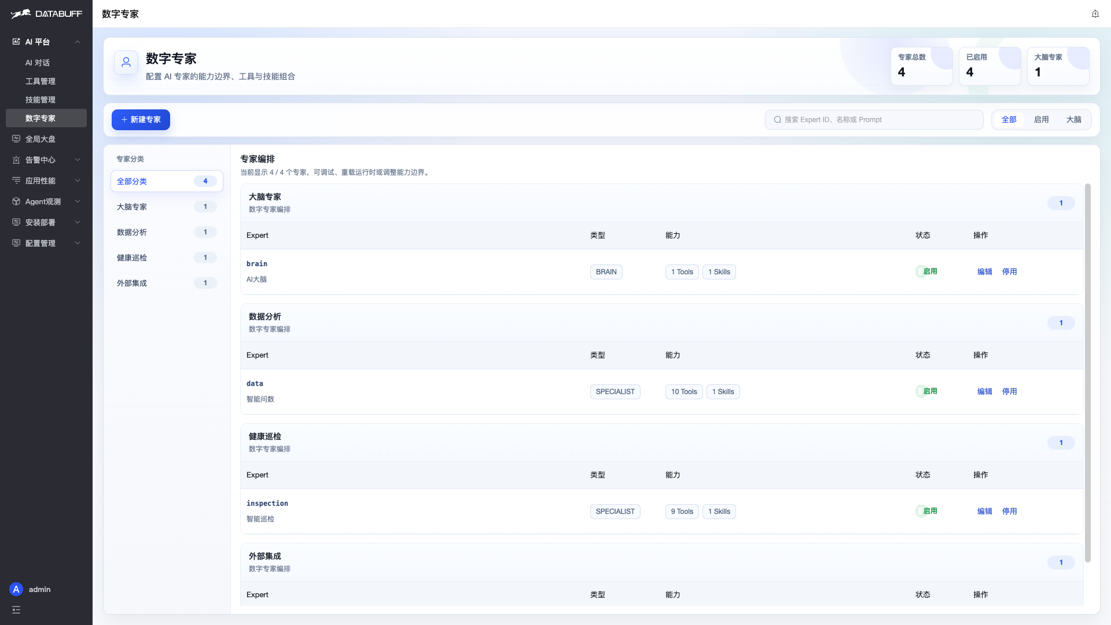1111x625 pixels.
Task: Select 外部集成 category in list
Action: [167, 283]
